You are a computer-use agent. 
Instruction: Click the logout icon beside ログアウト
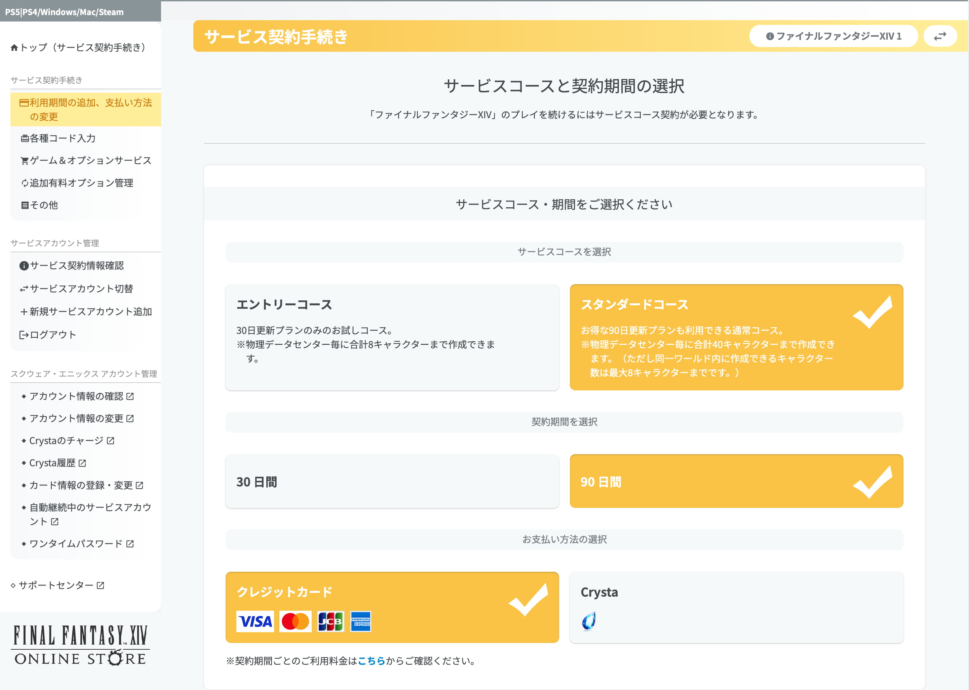(24, 335)
